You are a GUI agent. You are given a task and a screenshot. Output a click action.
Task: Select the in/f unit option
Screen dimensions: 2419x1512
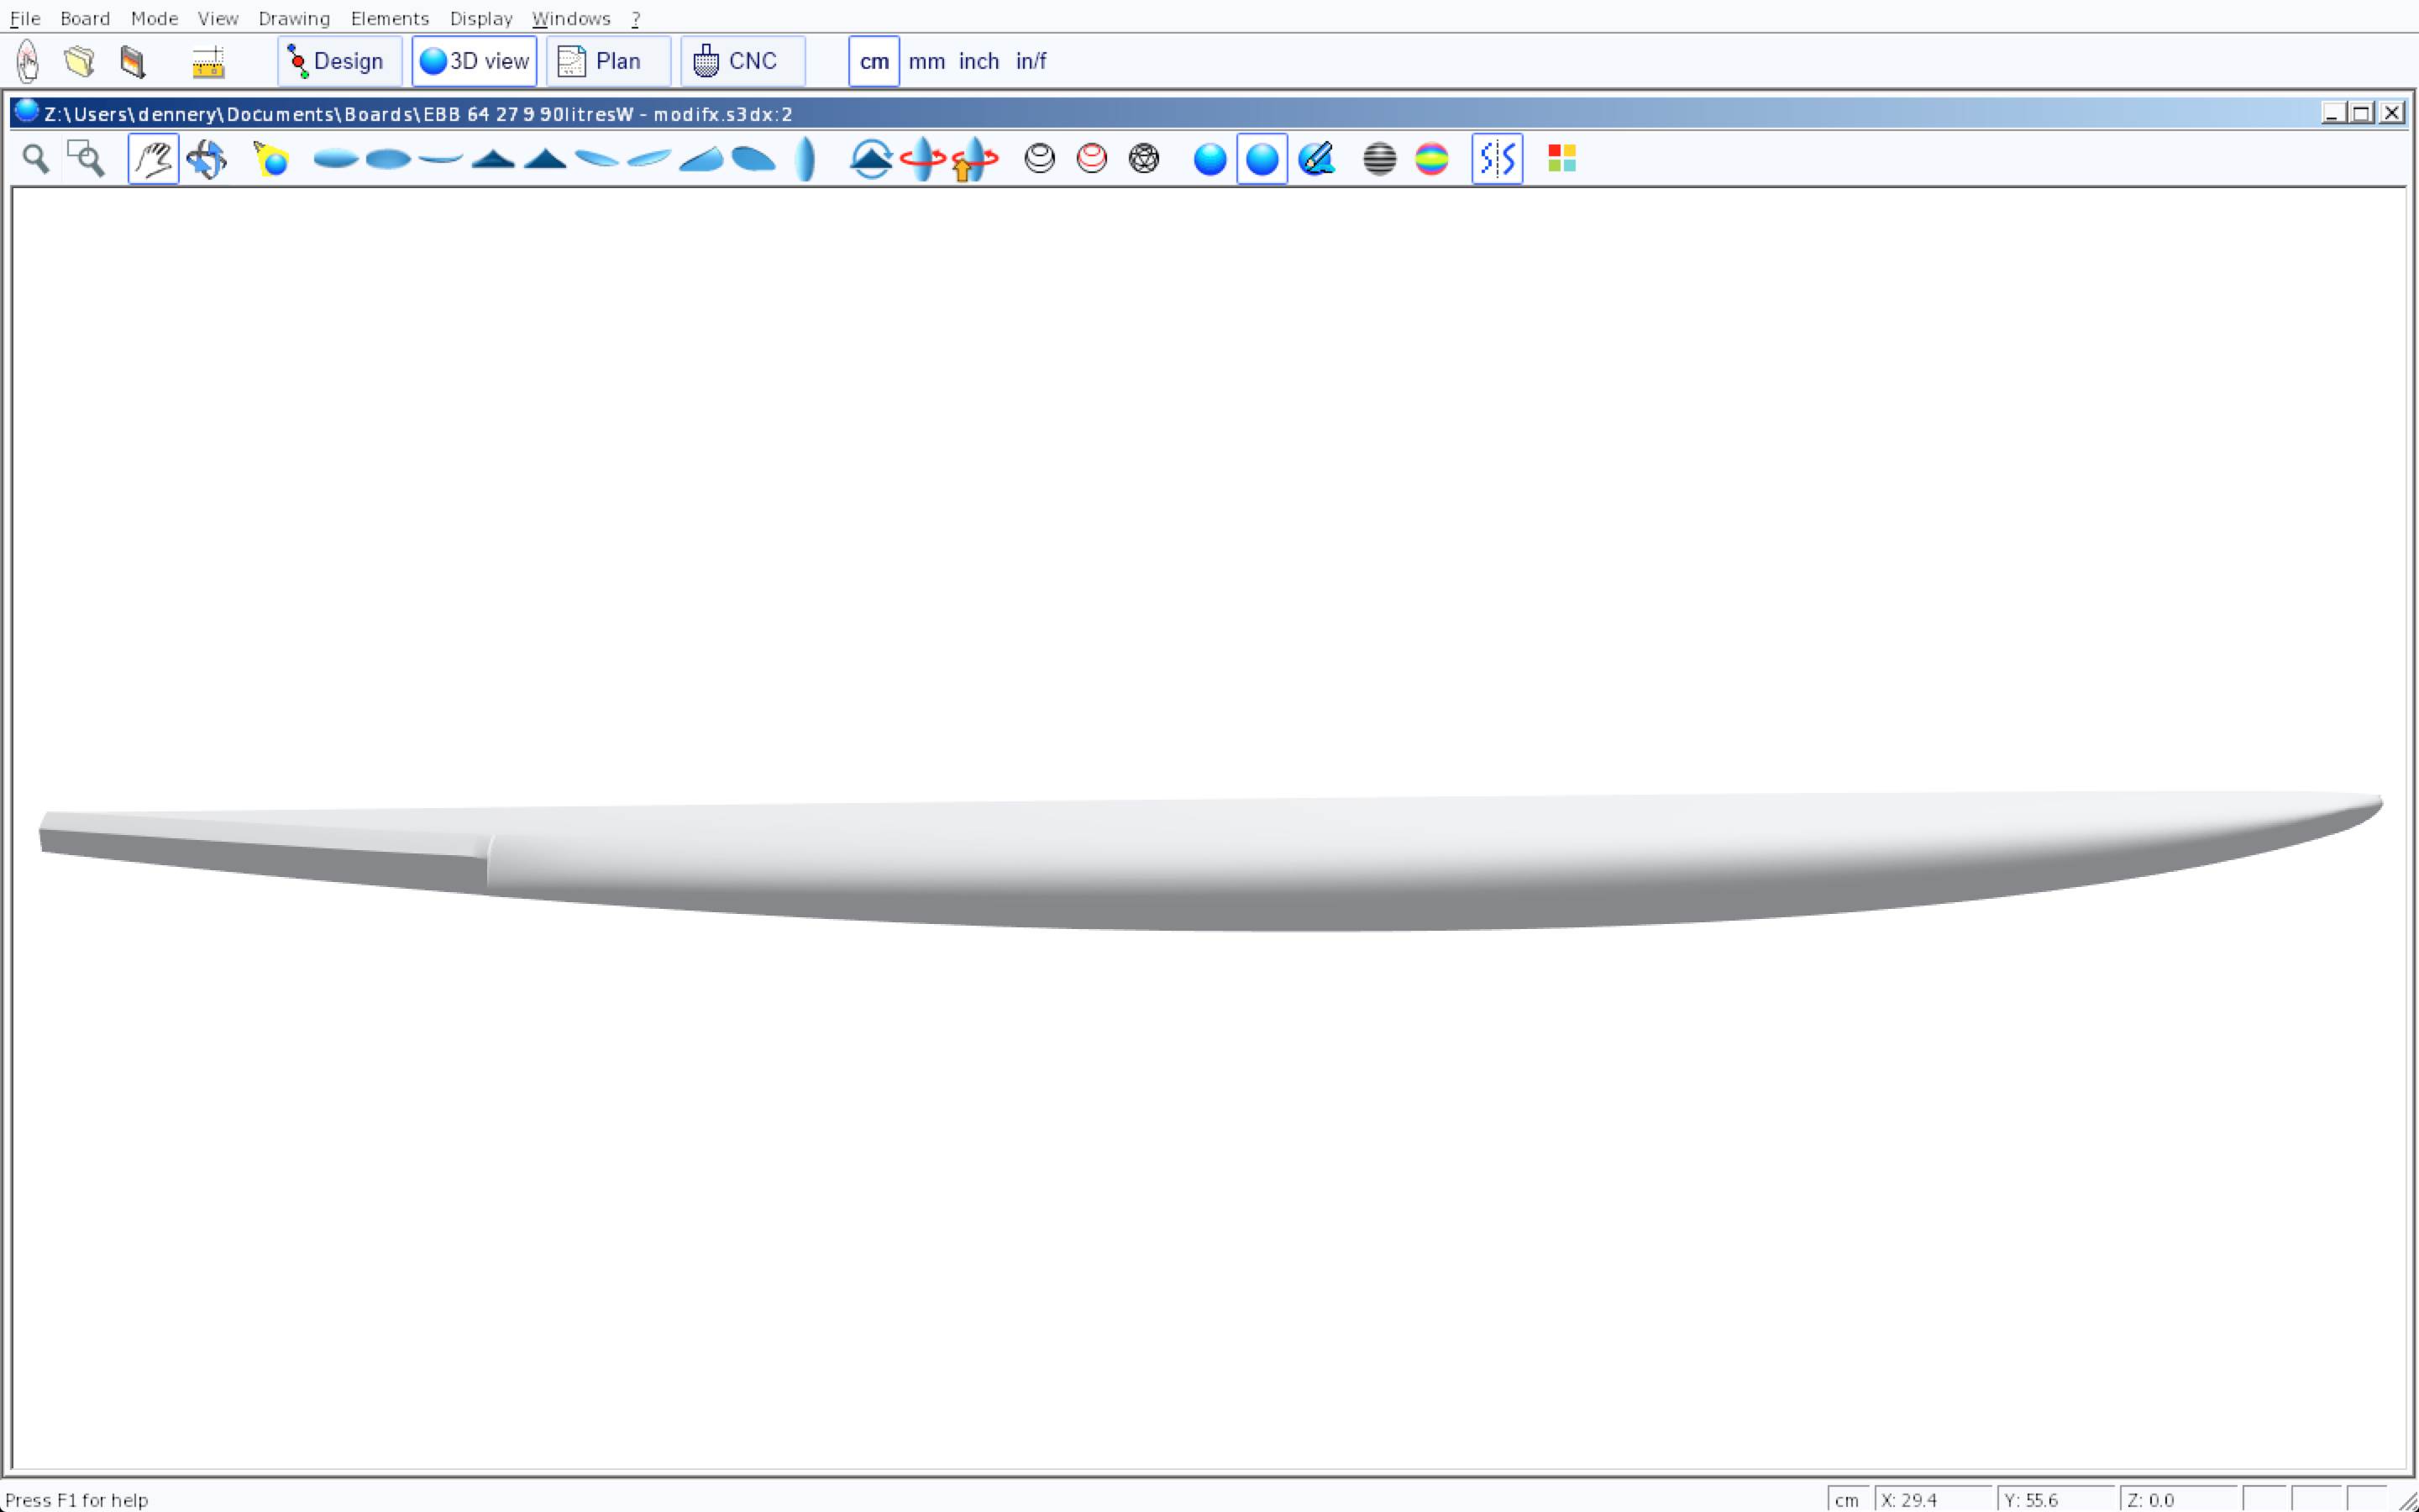(1031, 61)
